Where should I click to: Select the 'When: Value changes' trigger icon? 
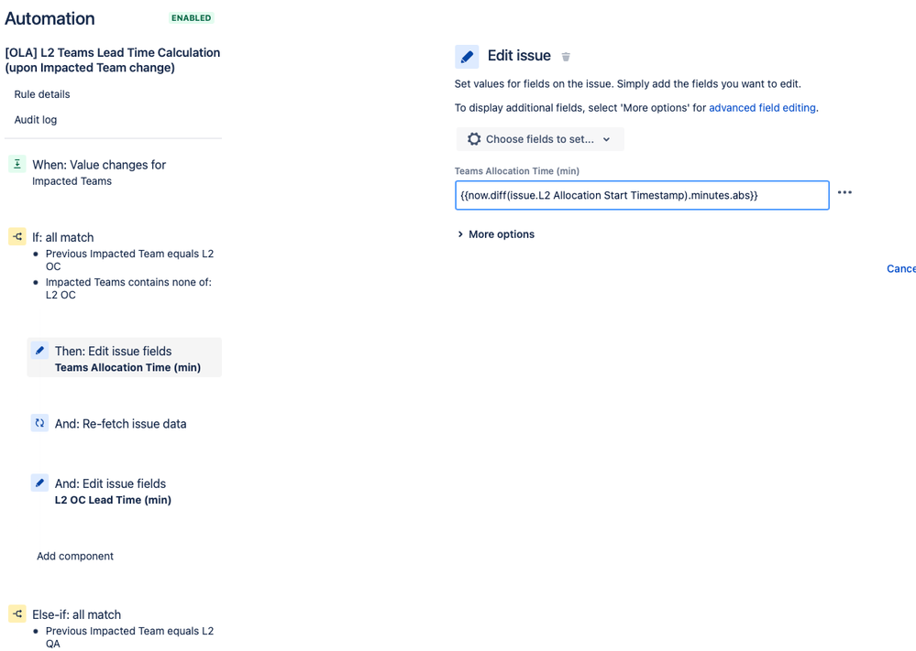17,164
